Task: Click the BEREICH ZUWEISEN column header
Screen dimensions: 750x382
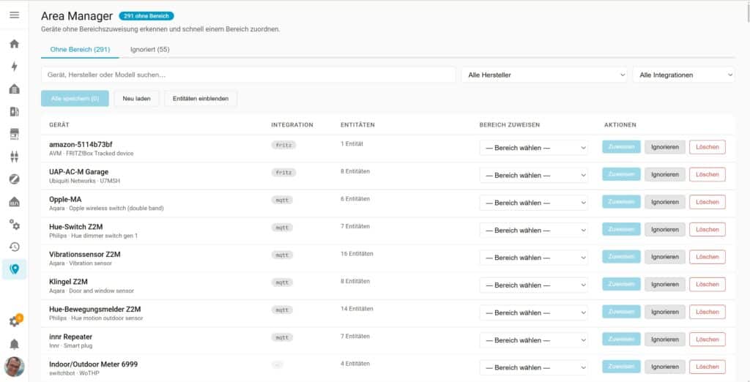Action: (x=510, y=125)
